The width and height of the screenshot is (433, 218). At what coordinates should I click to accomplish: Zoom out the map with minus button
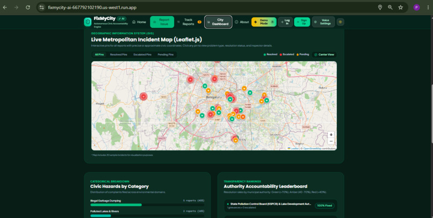[x=331, y=141]
